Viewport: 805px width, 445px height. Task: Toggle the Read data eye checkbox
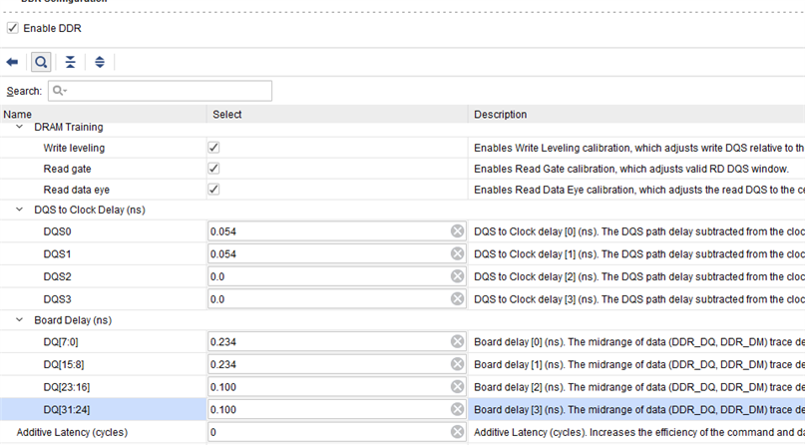pos(213,190)
